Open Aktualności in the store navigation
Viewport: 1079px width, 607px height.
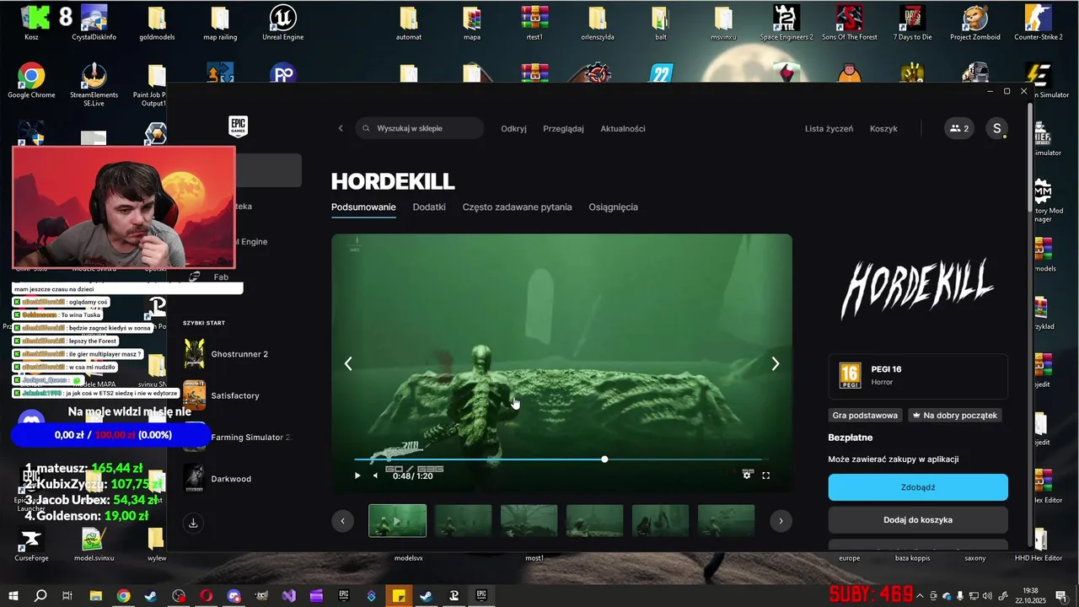[623, 128]
